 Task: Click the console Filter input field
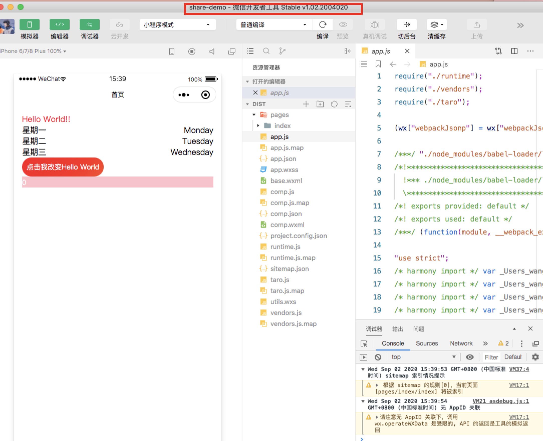(491, 357)
